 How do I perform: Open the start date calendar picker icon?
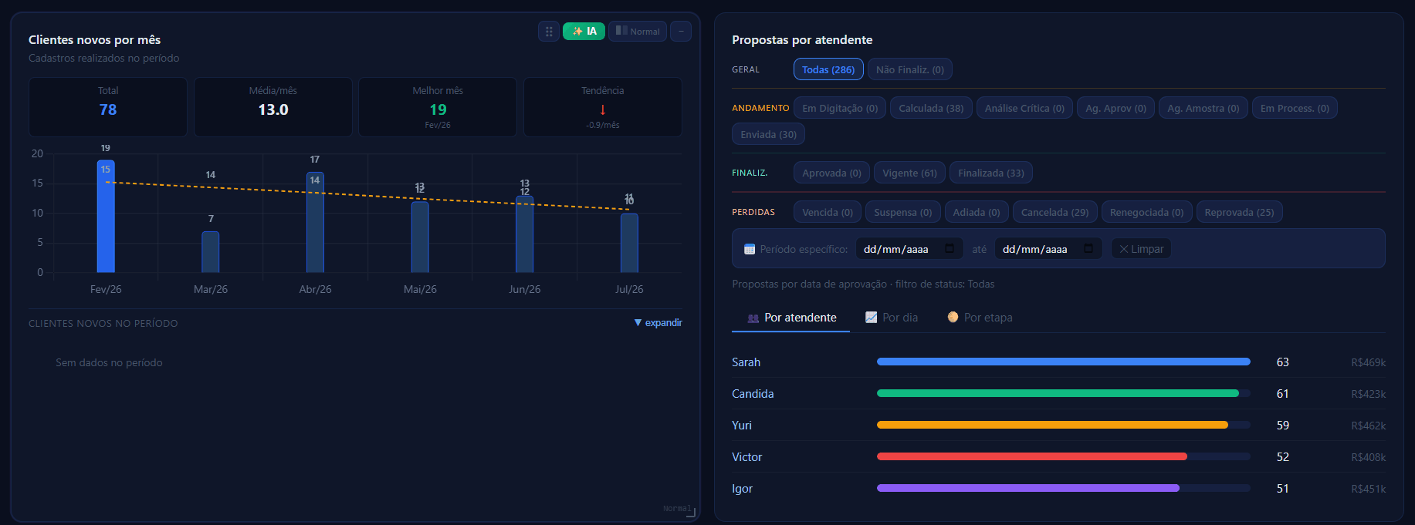tap(950, 248)
